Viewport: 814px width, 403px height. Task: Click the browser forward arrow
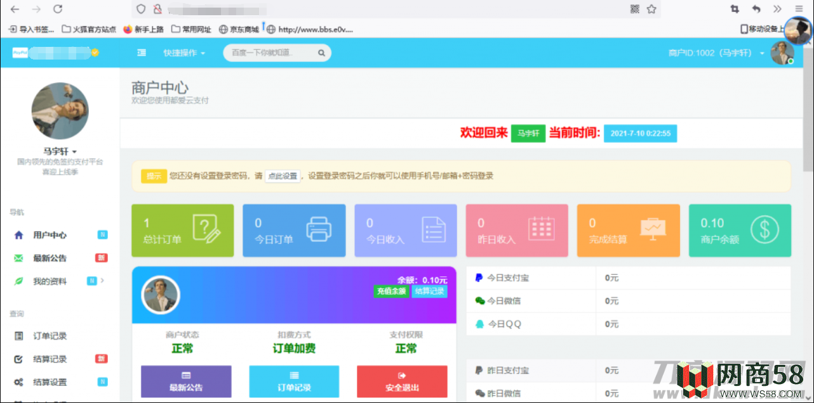tap(36, 9)
